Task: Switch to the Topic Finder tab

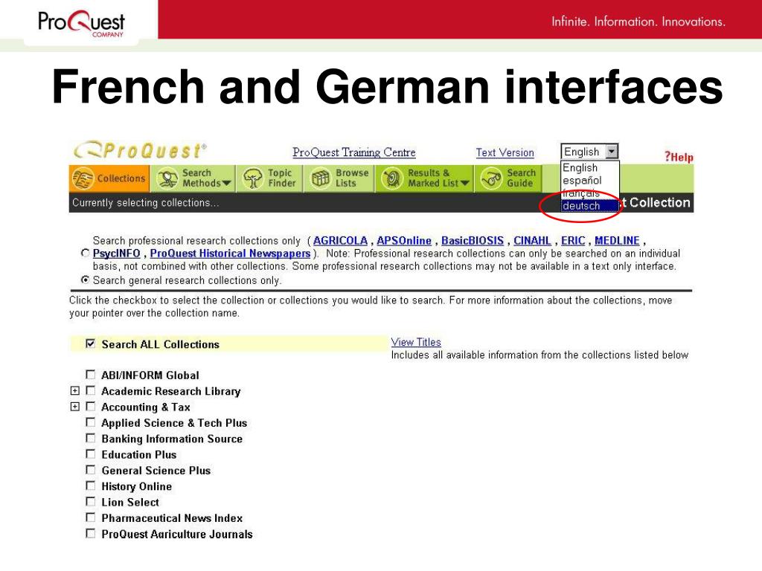Action: click(x=269, y=178)
